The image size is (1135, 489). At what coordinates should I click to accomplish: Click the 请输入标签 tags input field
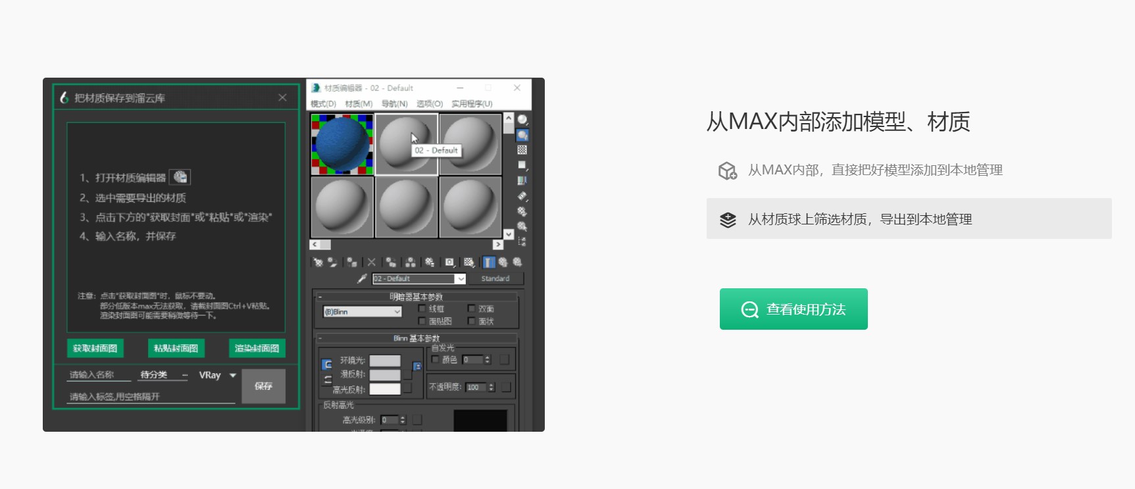coord(151,396)
